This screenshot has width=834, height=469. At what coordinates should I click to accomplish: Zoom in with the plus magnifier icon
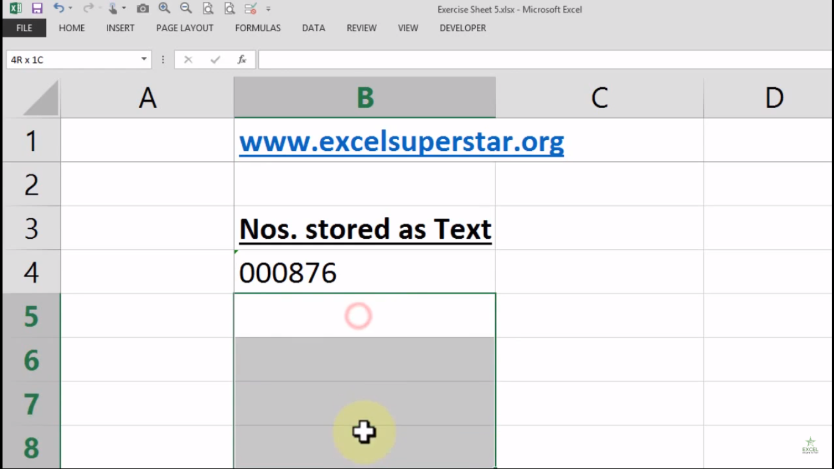pos(164,9)
